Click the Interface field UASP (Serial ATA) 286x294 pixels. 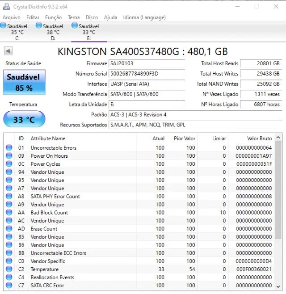[147, 84]
